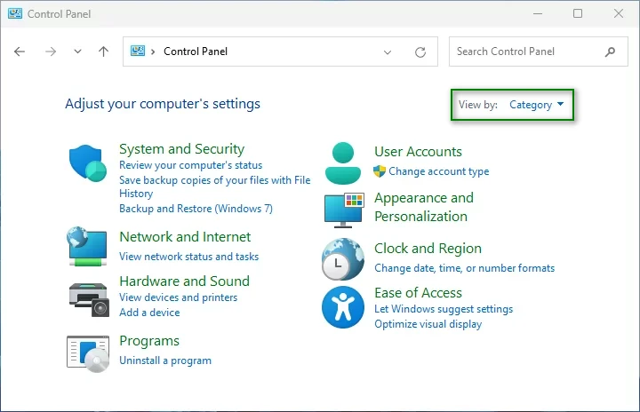
Task: Open Appearance and Personalization category
Action: click(424, 207)
